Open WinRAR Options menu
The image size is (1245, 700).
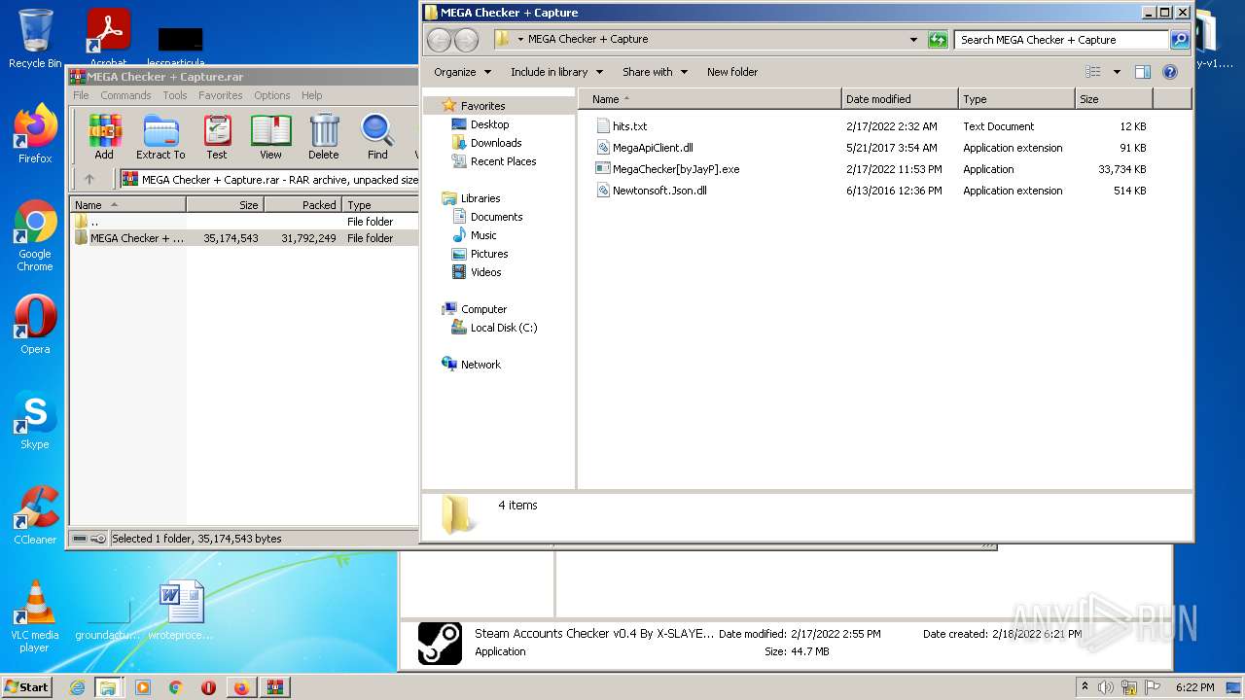click(x=272, y=95)
